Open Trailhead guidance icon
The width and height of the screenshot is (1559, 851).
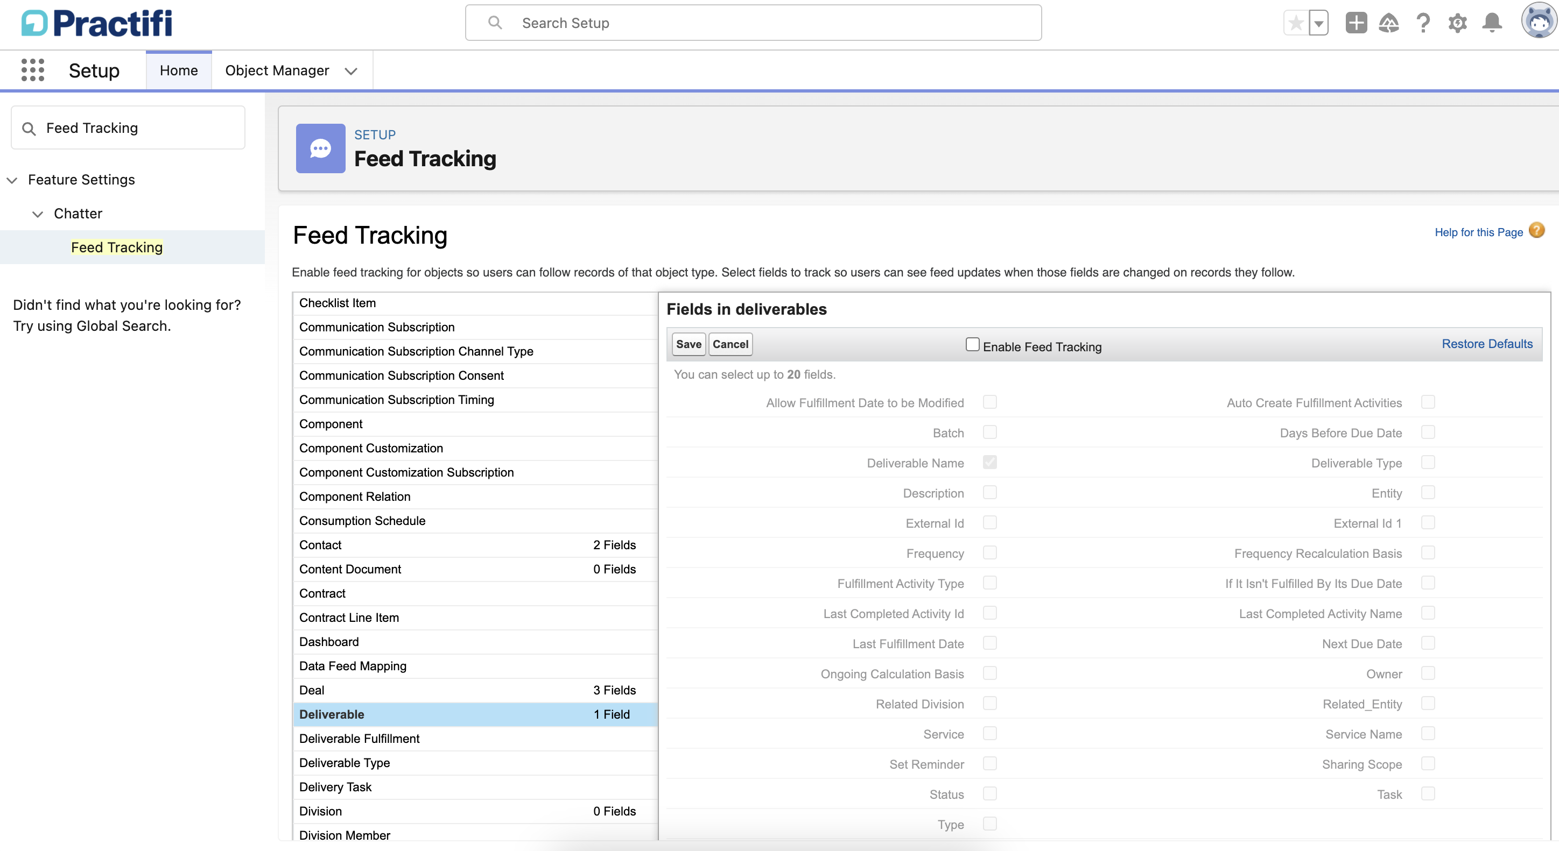tap(1389, 23)
